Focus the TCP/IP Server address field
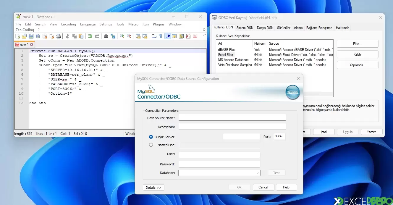Viewport: 393px width, 205px height. [x=241, y=137]
